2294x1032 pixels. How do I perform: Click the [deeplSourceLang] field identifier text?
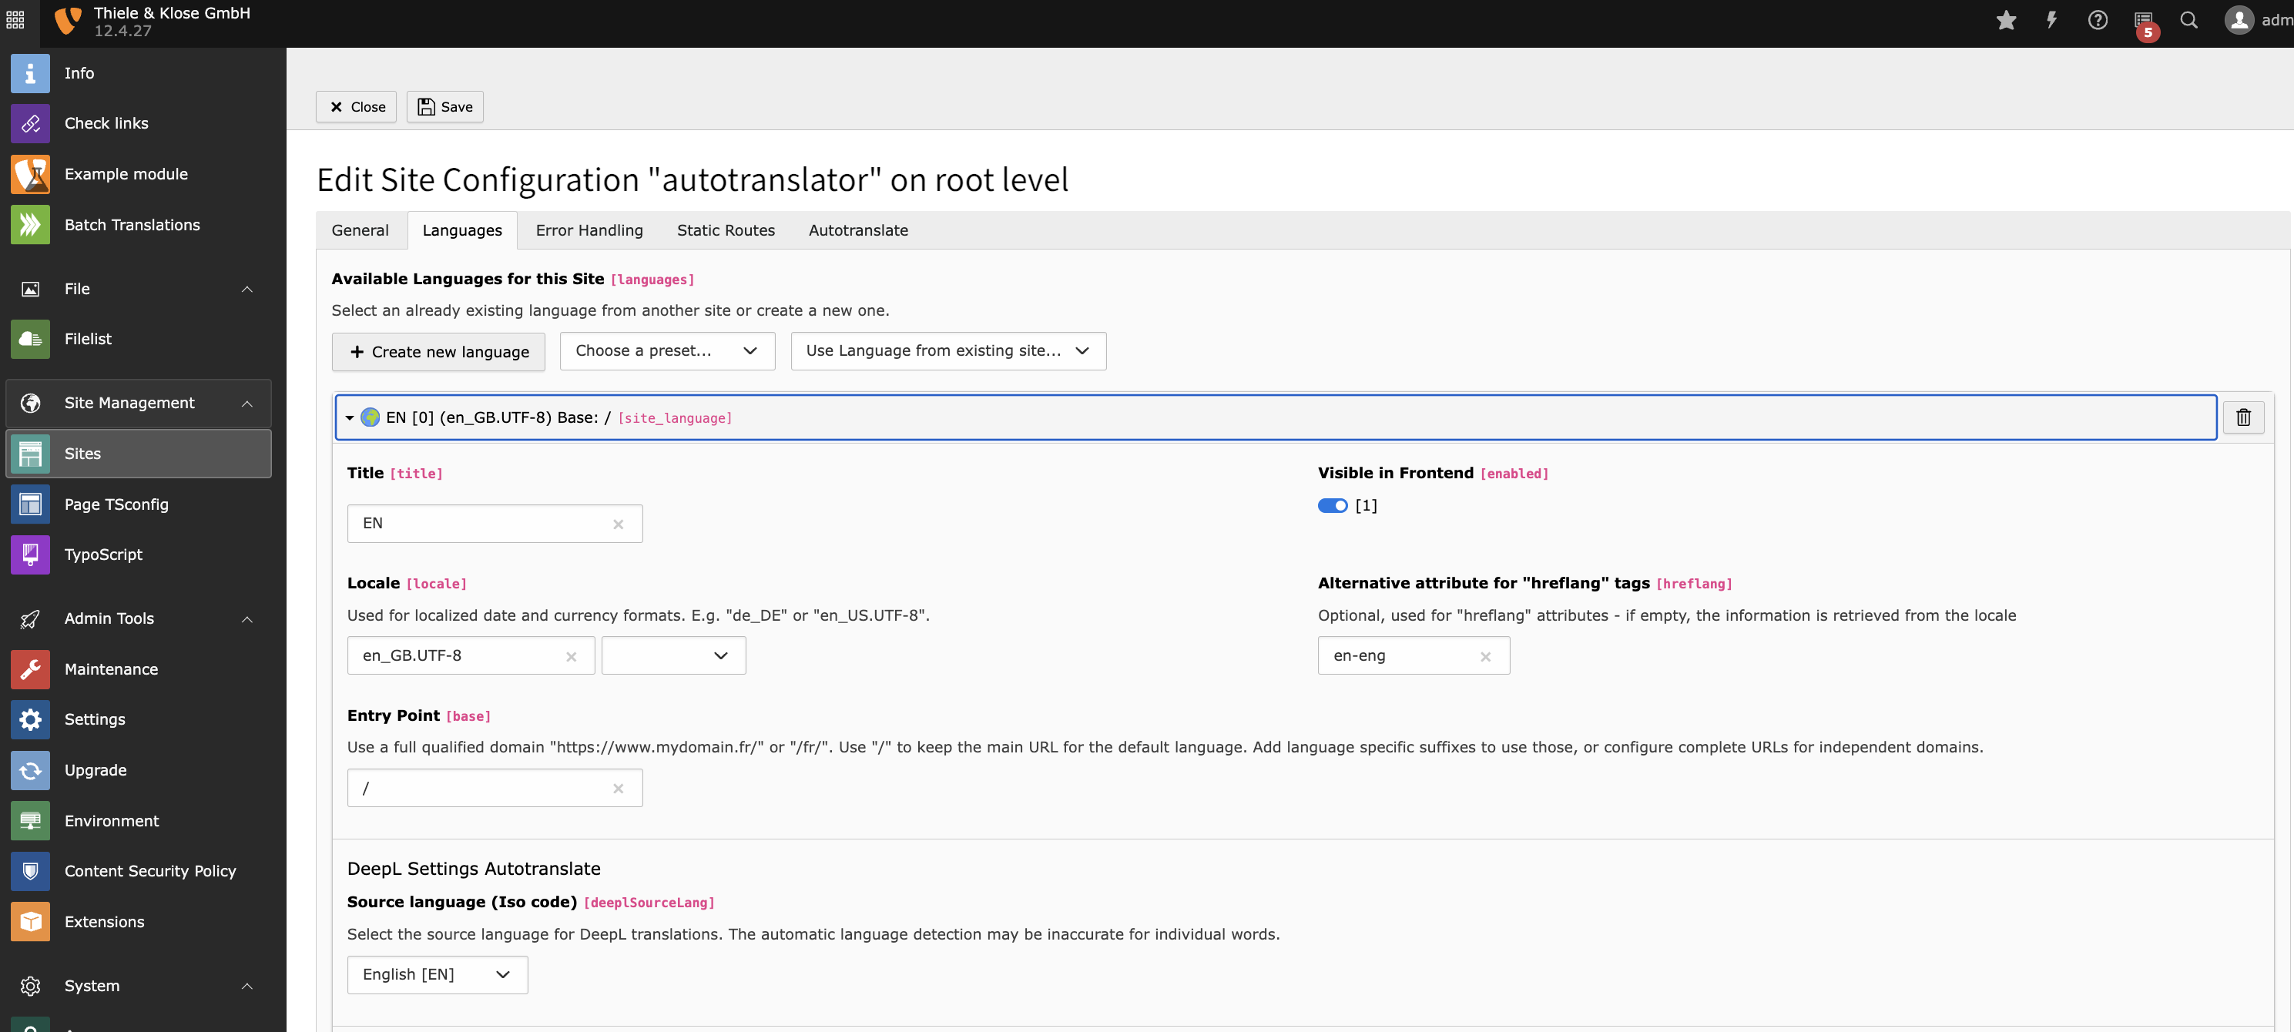pos(649,903)
